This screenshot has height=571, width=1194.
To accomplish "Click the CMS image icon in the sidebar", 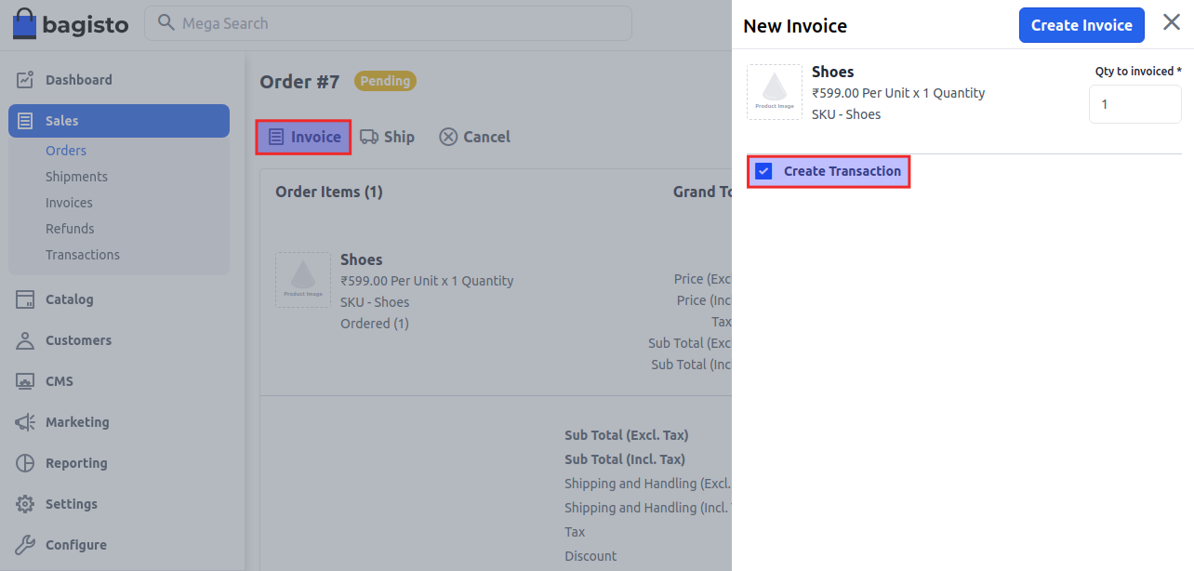I will (25, 381).
